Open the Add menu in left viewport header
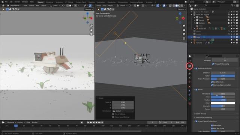 point(37,6)
